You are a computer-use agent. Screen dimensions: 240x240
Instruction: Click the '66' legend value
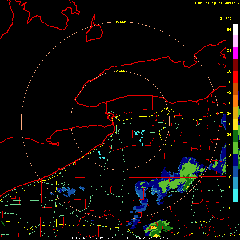[229, 29]
